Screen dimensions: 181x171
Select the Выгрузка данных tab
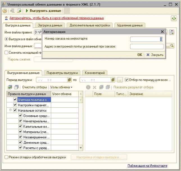pos(18,25)
